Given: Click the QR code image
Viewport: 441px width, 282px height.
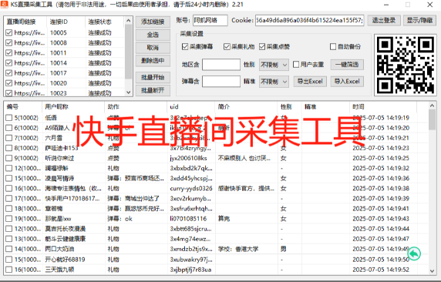Looking at the screenshot, I should tap(406, 65).
